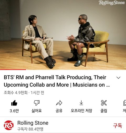Tap the scissors clip icon
Image resolution: width=126 pixels, height=133 pixels.
[104, 103]
